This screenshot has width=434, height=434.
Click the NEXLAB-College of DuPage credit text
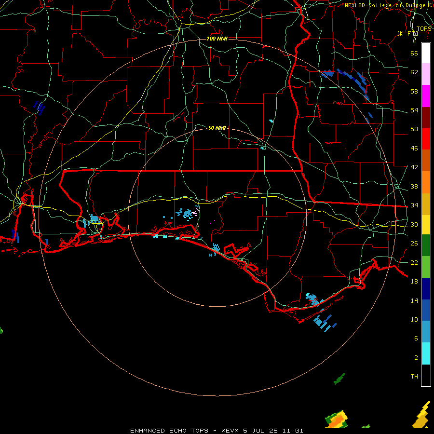point(389,5)
